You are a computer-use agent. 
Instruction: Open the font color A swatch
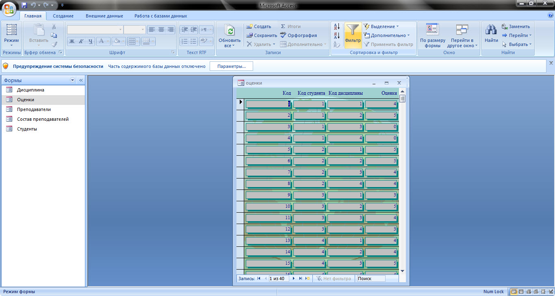[x=103, y=41]
